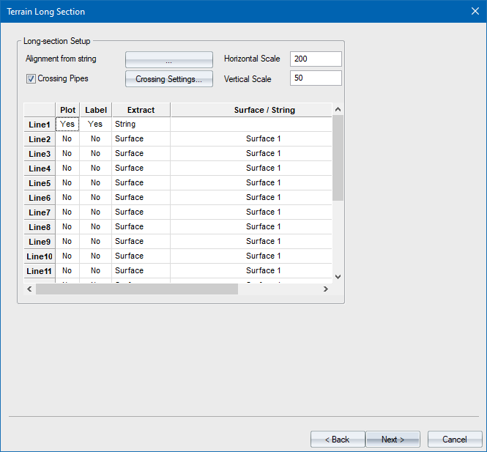Screen dimensions: 487x452
Task: Click the Surface / String cell for Line3
Action: click(251, 154)
